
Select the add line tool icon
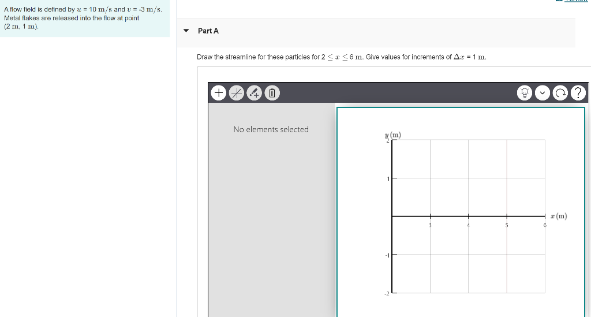point(236,93)
